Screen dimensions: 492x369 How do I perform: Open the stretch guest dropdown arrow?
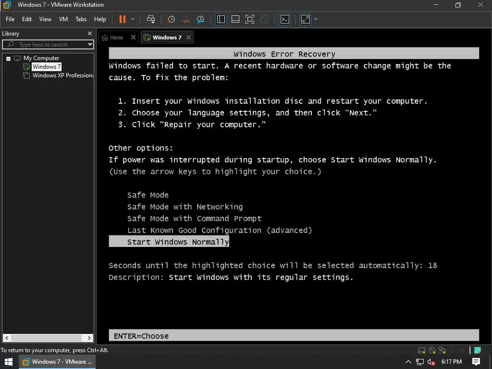(x=316, y=19)
